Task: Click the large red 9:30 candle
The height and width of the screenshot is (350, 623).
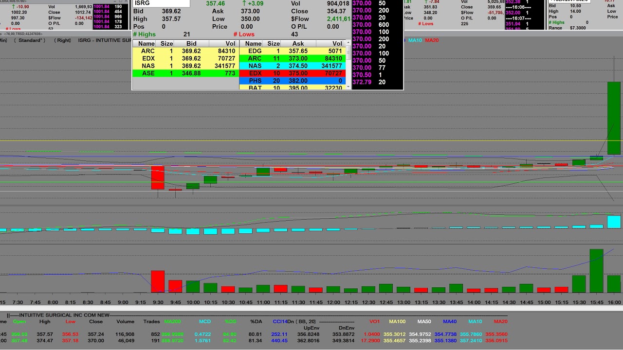Action: [158, 178]
